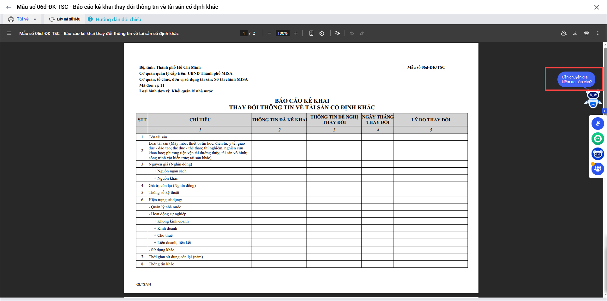Viewport: 607px width, 301px height.
Task: Click the fit to page icon
Action: (x=311, y=33)
